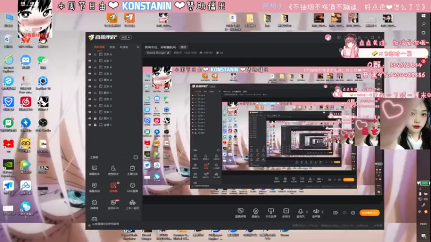Click the taskbar clock showing 19:01

click(423, 224)
